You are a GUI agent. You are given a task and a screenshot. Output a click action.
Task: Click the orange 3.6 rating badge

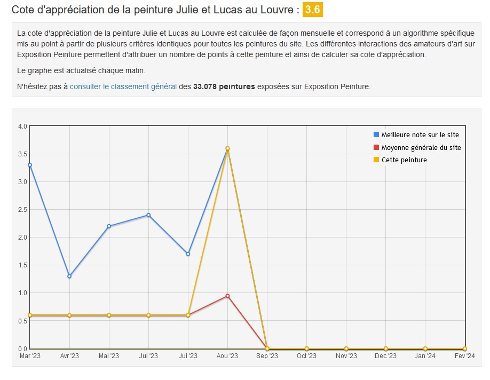coord(312,10)
